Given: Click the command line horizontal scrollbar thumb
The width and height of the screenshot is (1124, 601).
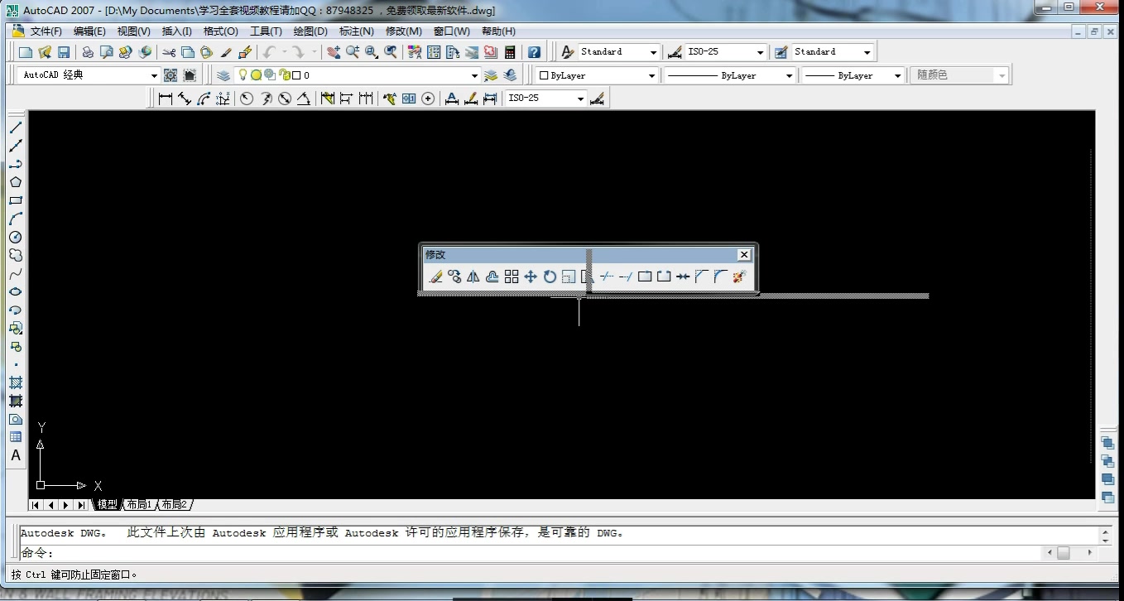Looking at the screenshot, I should (1064, 553).
